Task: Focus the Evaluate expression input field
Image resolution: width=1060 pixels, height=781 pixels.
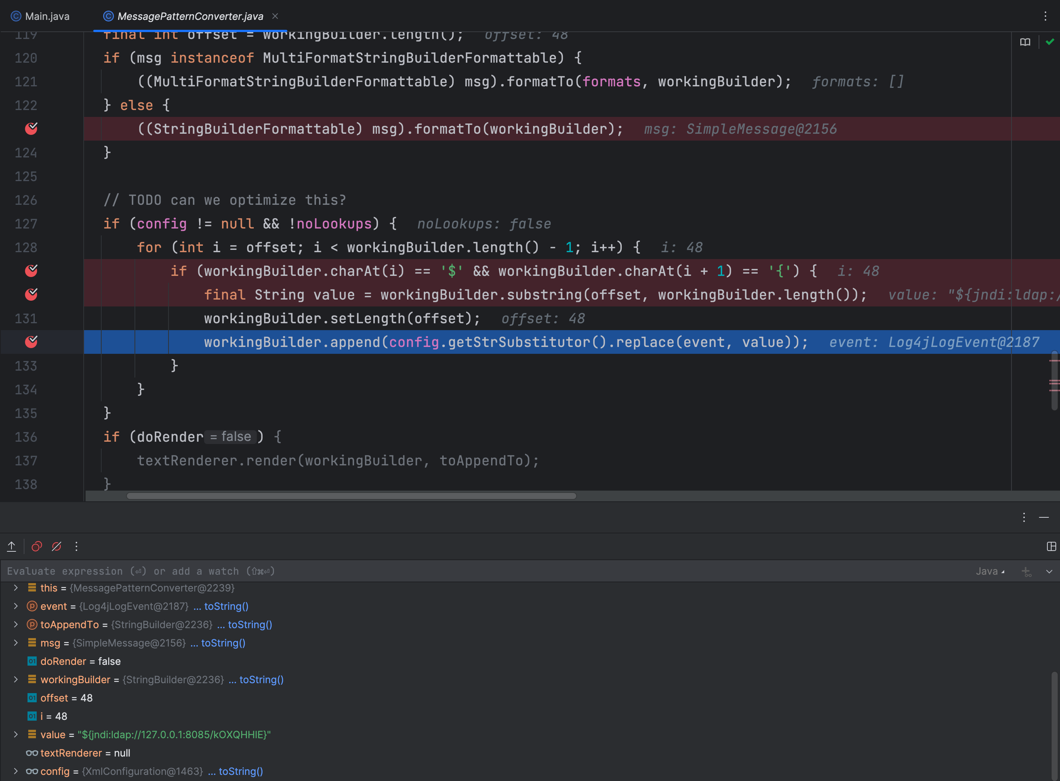Action: [x=482, y=571]
